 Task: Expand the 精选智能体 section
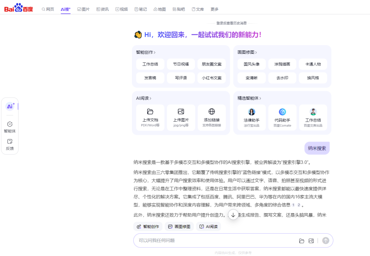pyautogui.click(x=249, y=98)
